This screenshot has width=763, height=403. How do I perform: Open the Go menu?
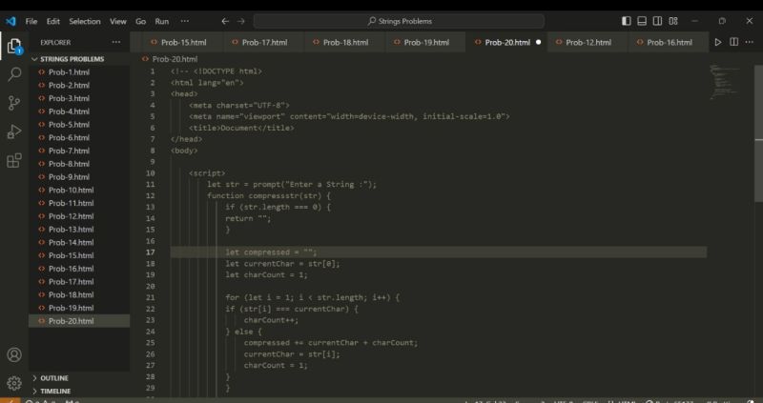point(140,21)
